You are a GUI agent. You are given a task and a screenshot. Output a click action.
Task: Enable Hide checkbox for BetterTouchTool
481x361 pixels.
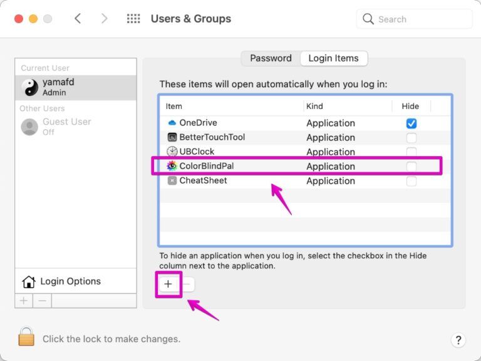click(x=411, y=138)
